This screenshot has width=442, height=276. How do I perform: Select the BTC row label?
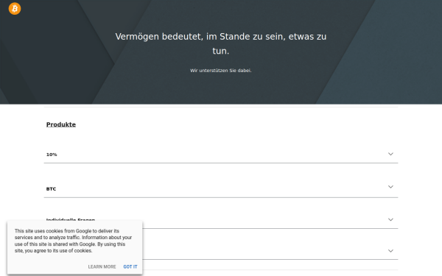pyautogui.click(x=51, y=189)
